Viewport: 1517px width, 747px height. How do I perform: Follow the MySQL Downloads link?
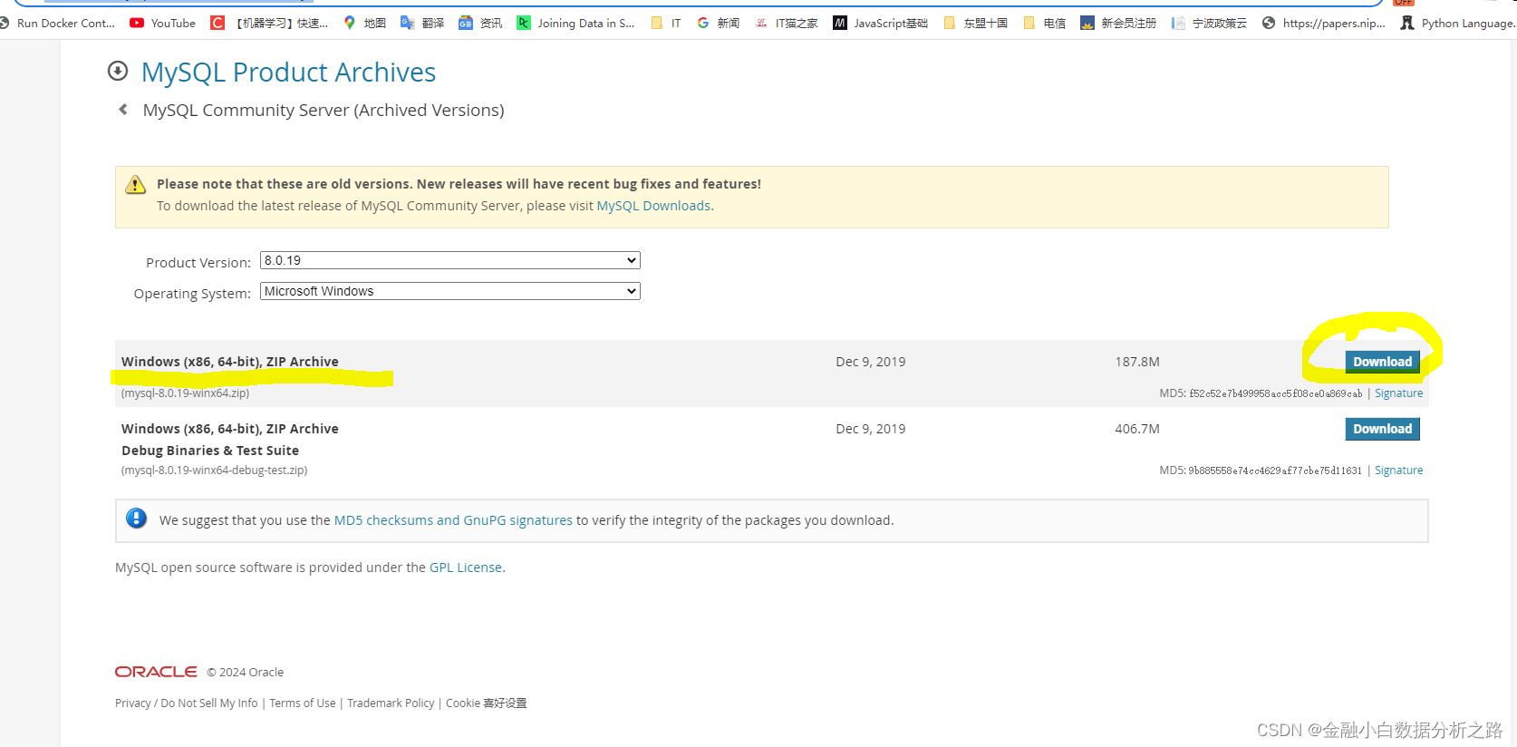(x=653, y=206)
